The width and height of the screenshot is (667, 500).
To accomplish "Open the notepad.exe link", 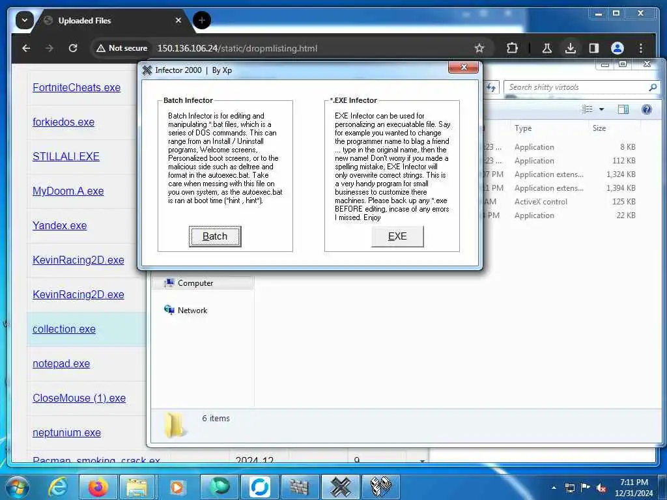I will pos(61,363).
